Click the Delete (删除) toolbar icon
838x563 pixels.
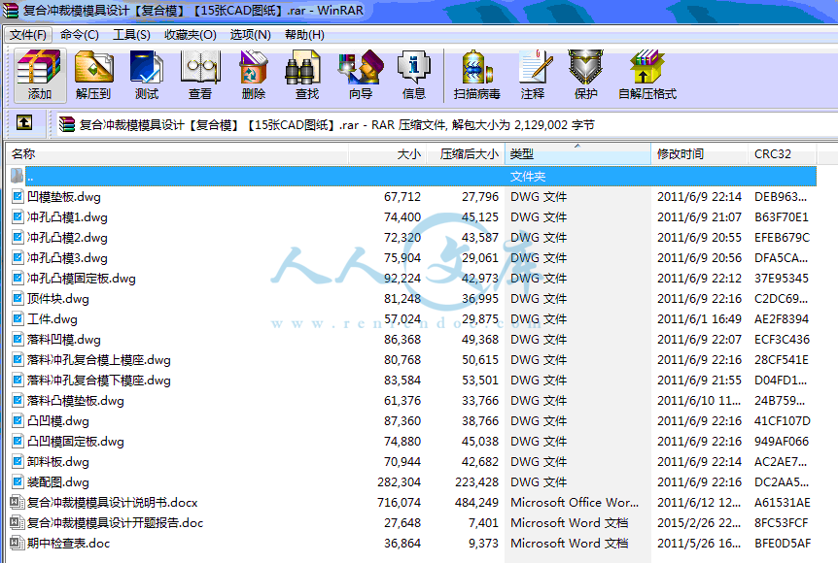coord(254,75)
